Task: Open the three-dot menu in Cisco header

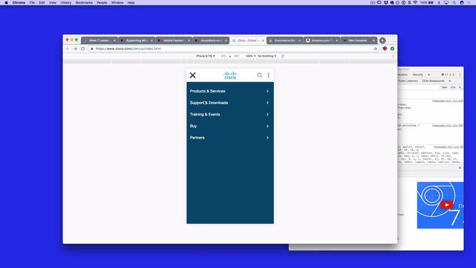Action: (268, 75)
